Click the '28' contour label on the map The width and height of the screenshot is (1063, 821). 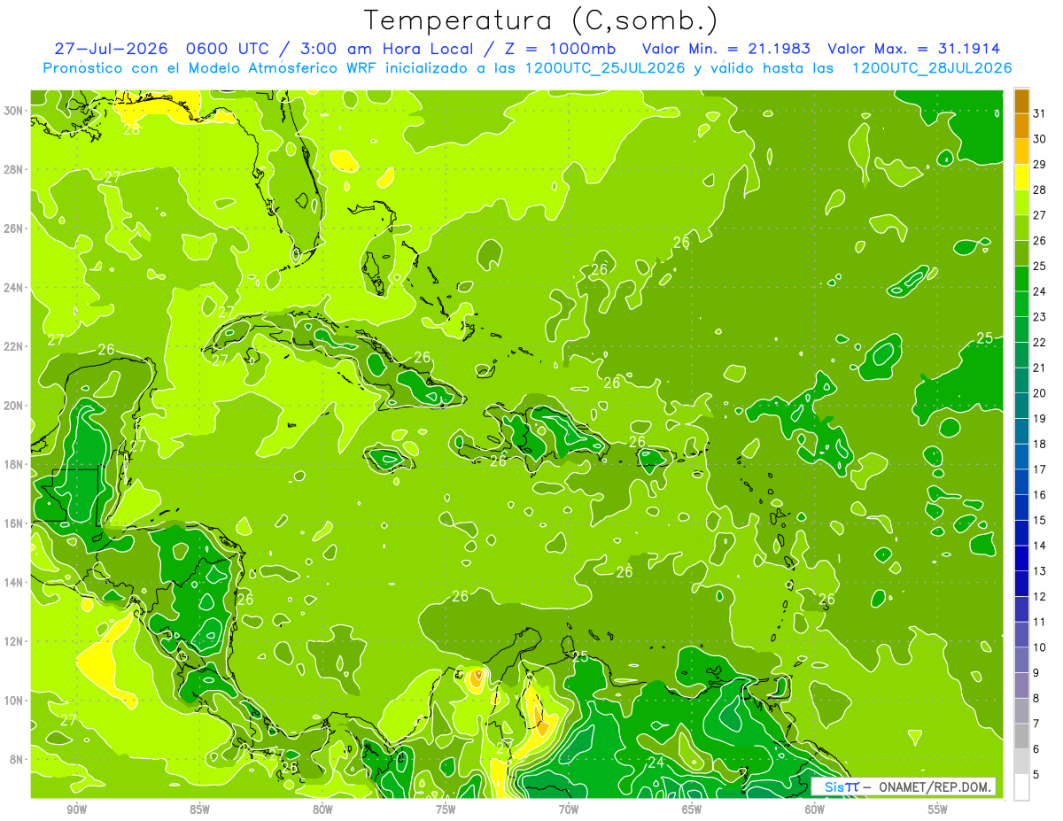click(x=131, y=128)
